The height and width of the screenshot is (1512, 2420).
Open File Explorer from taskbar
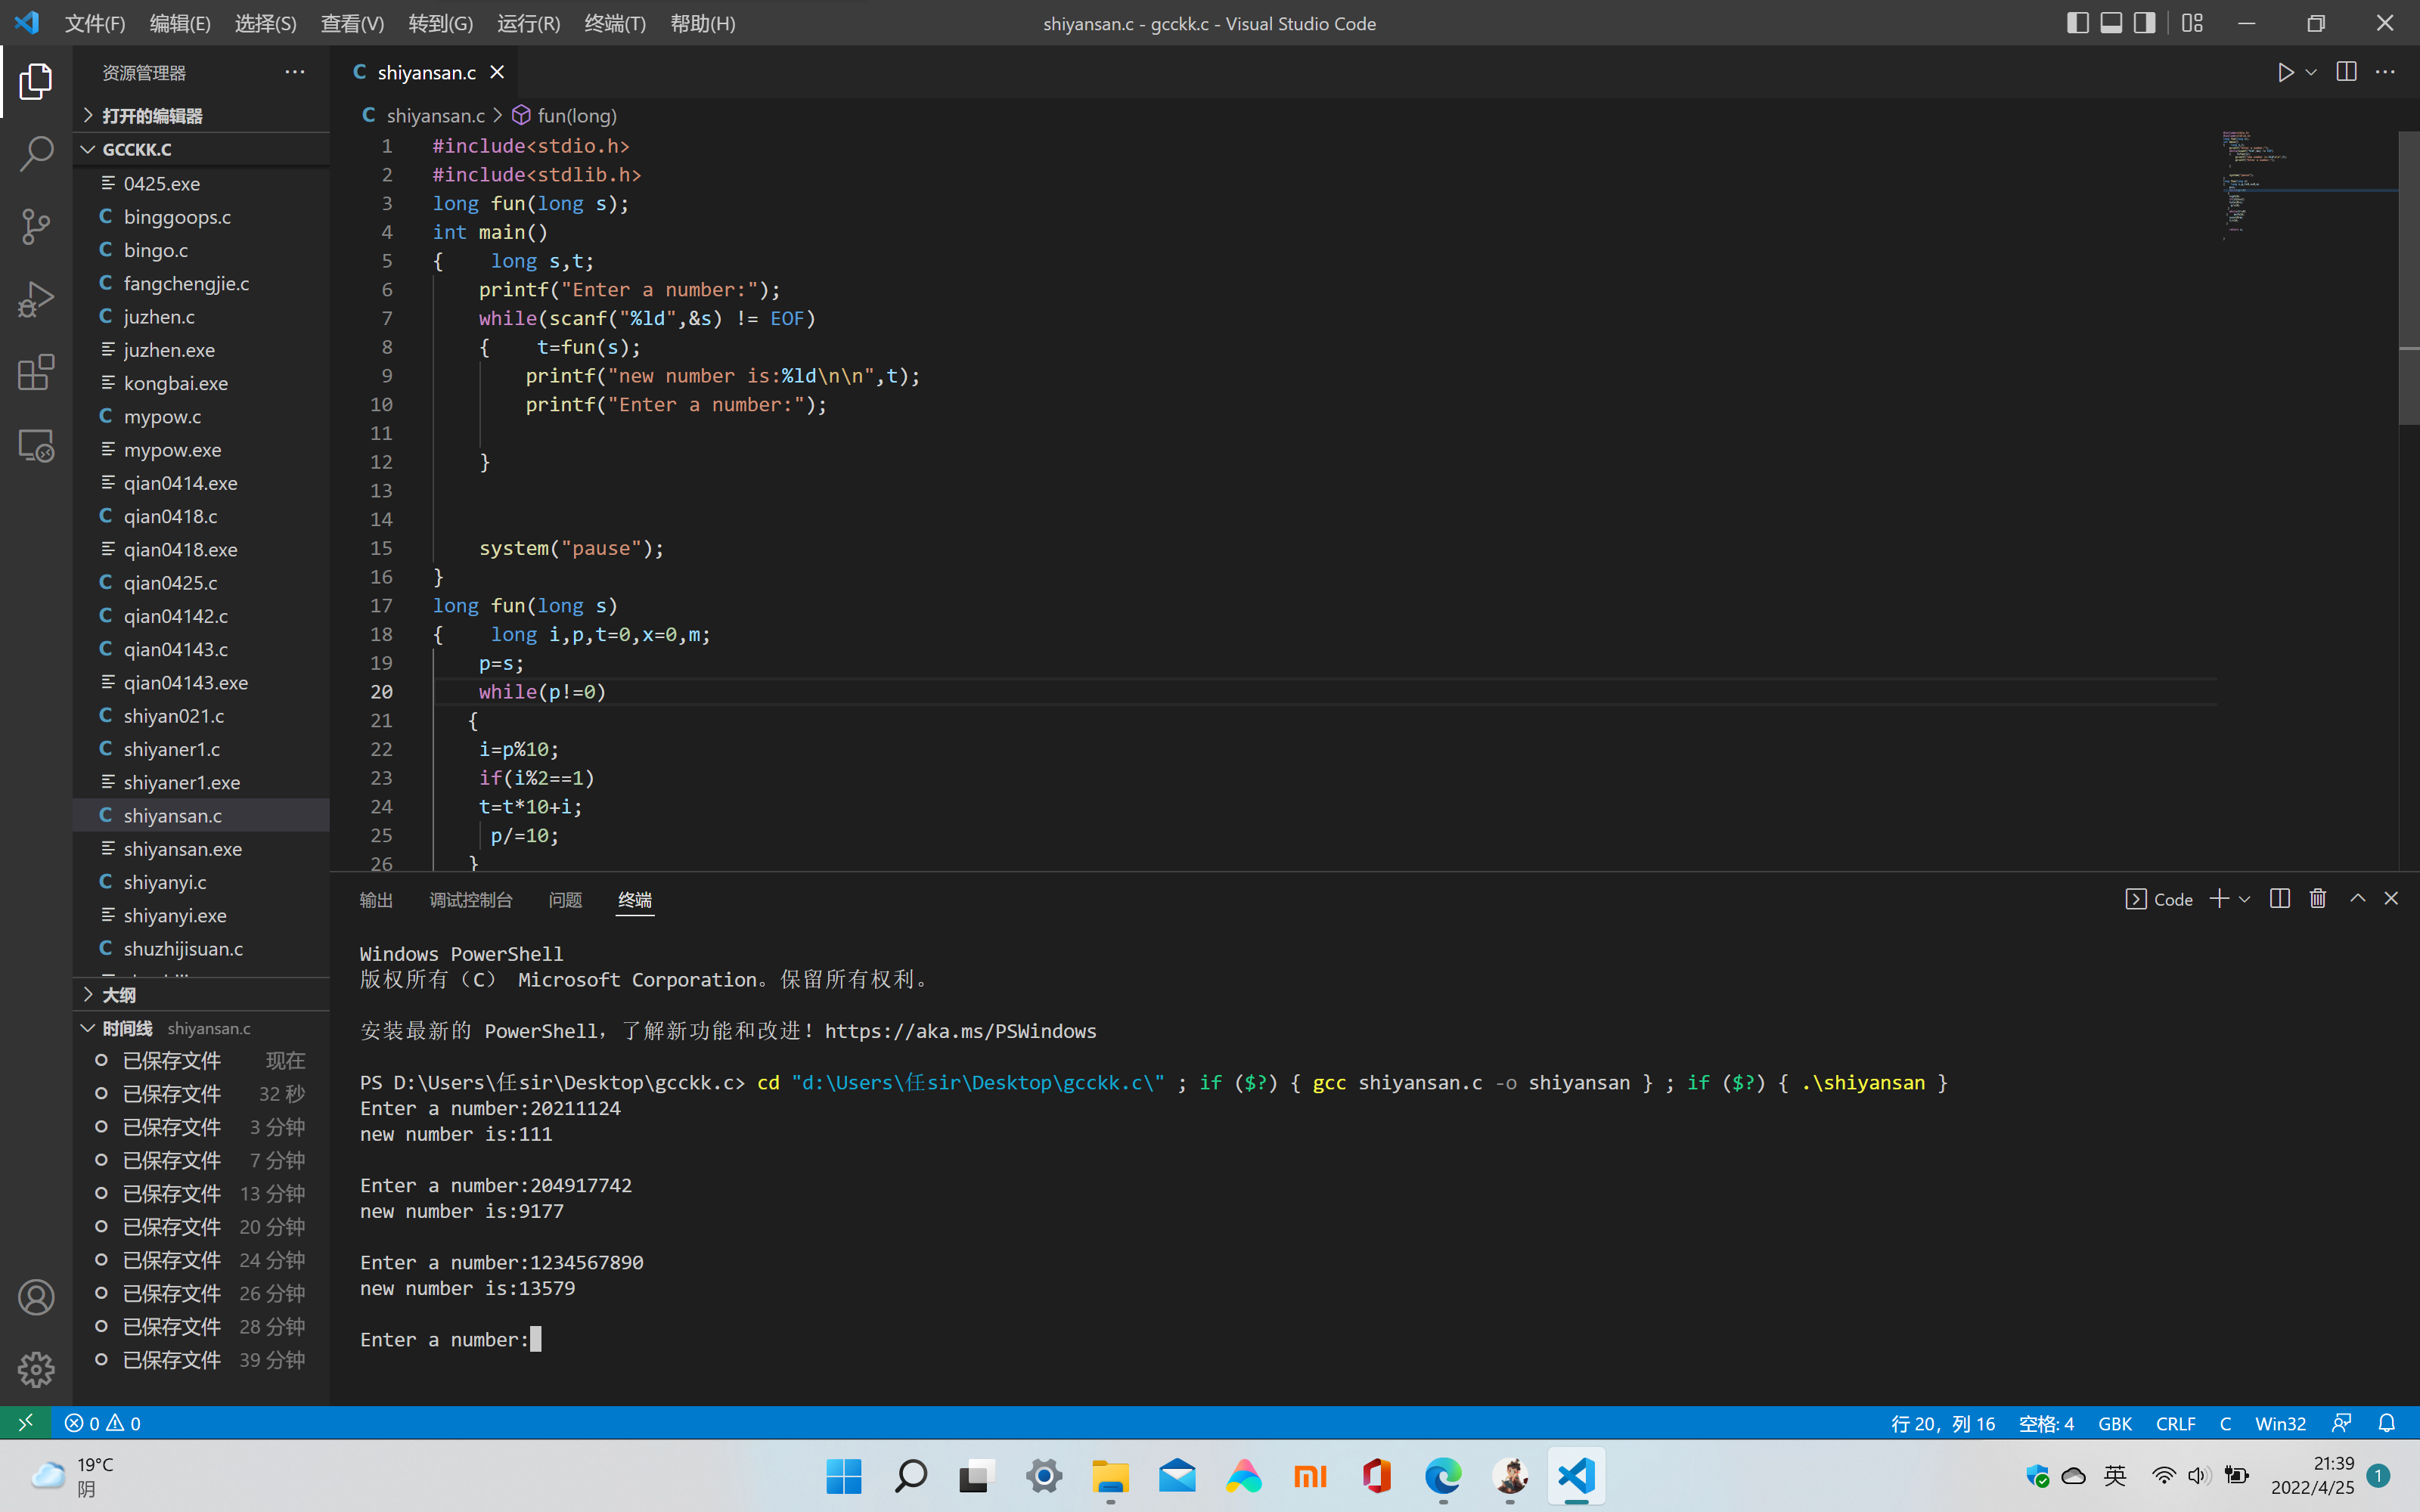1110,1476
